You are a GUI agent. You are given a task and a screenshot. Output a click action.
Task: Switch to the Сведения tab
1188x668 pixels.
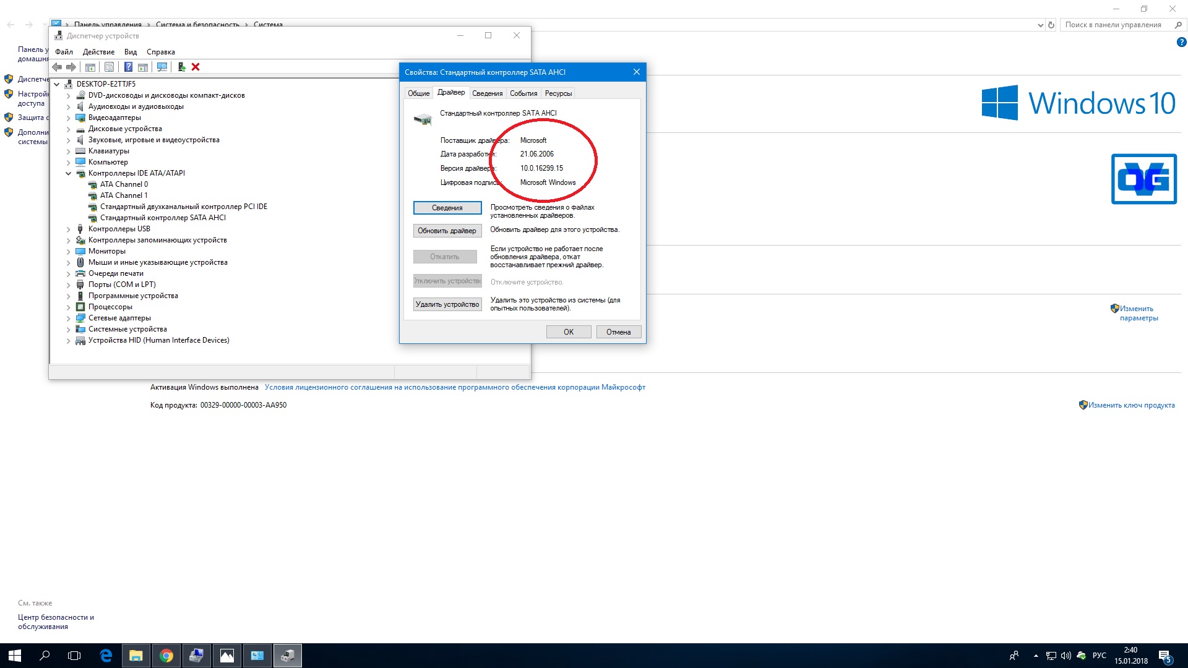point(487,93)
